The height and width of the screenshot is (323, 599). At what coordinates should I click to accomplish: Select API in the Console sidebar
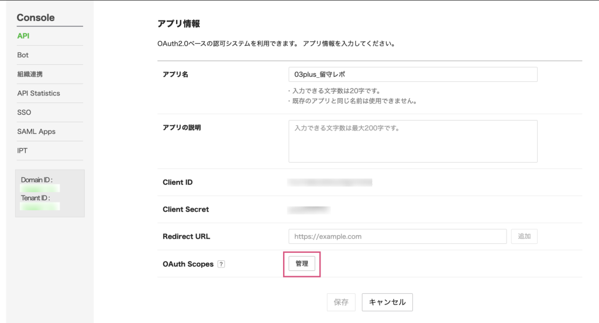coord(23,36)
